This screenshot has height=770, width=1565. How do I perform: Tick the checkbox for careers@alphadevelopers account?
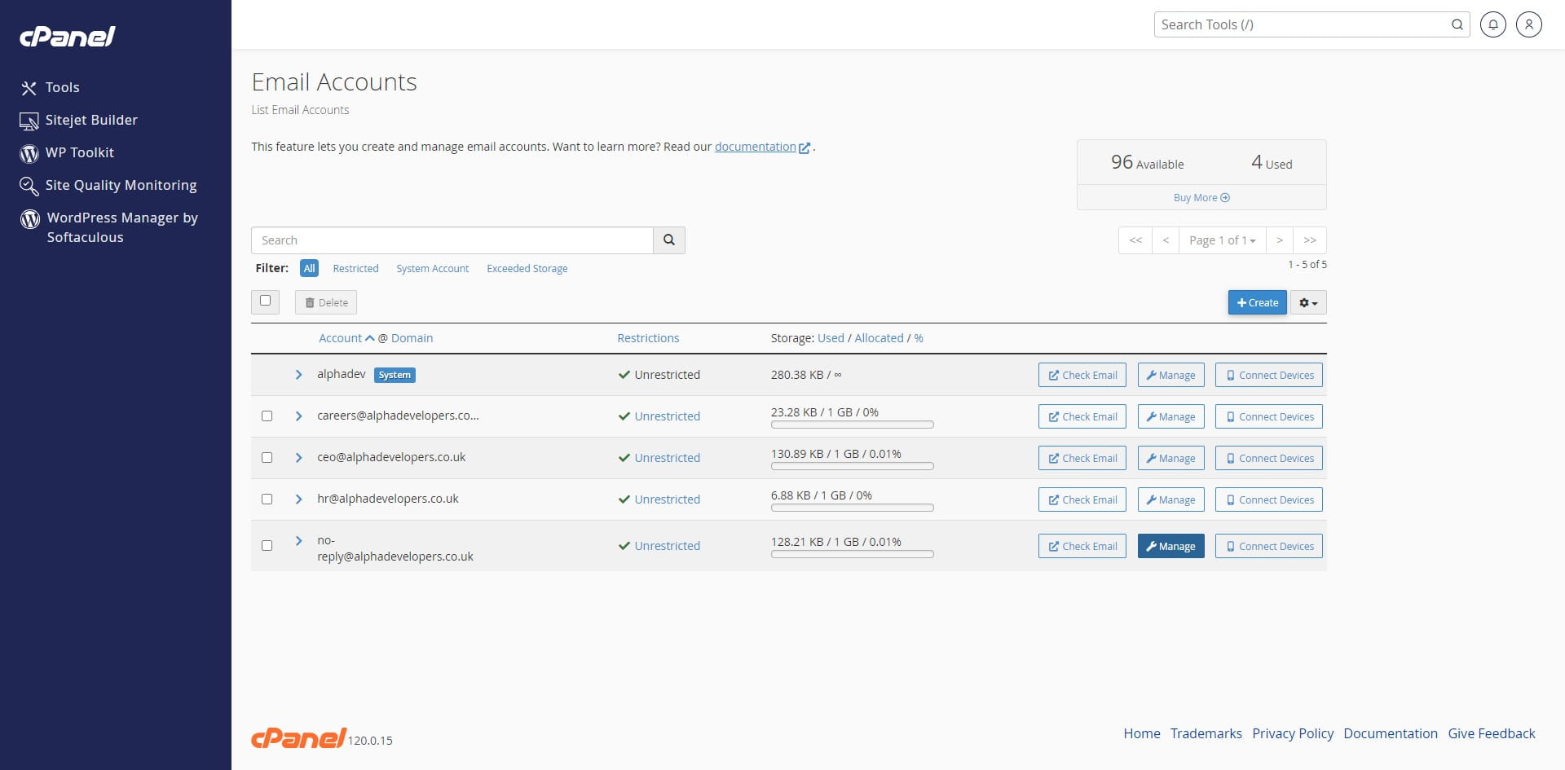point(267,416)
